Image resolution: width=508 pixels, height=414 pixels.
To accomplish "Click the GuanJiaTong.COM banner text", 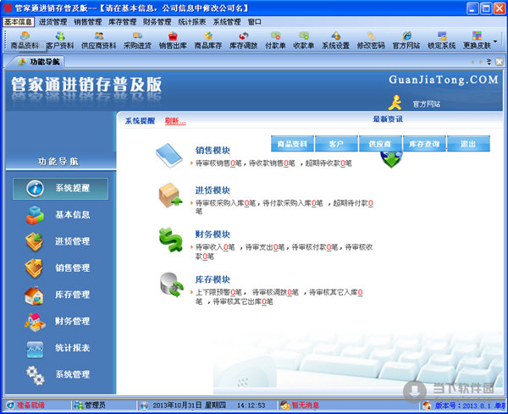I will coord(443,80).
